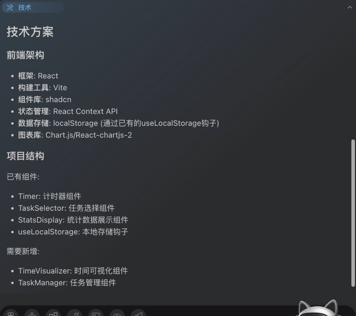Click the circular eye-like icon in bottom bar
The width and height of the screenshot is (356, 316).
point(117,313)
